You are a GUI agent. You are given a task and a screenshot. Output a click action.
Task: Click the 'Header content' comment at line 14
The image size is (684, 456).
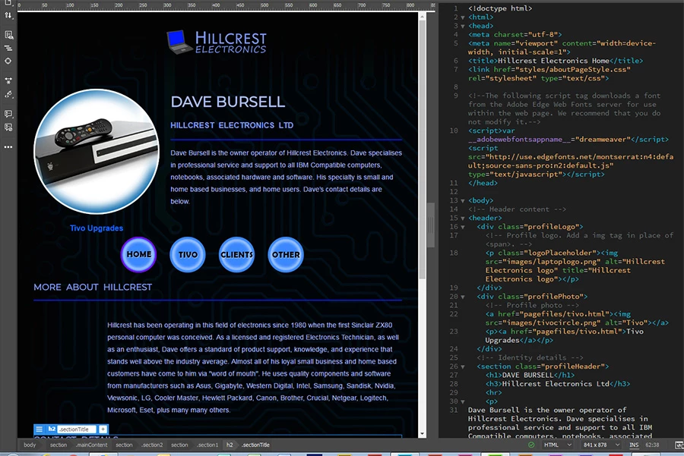coord(517,209)
